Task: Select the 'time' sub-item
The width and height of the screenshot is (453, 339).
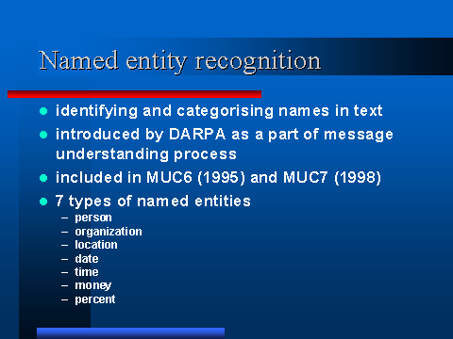Action: point(87,272)
